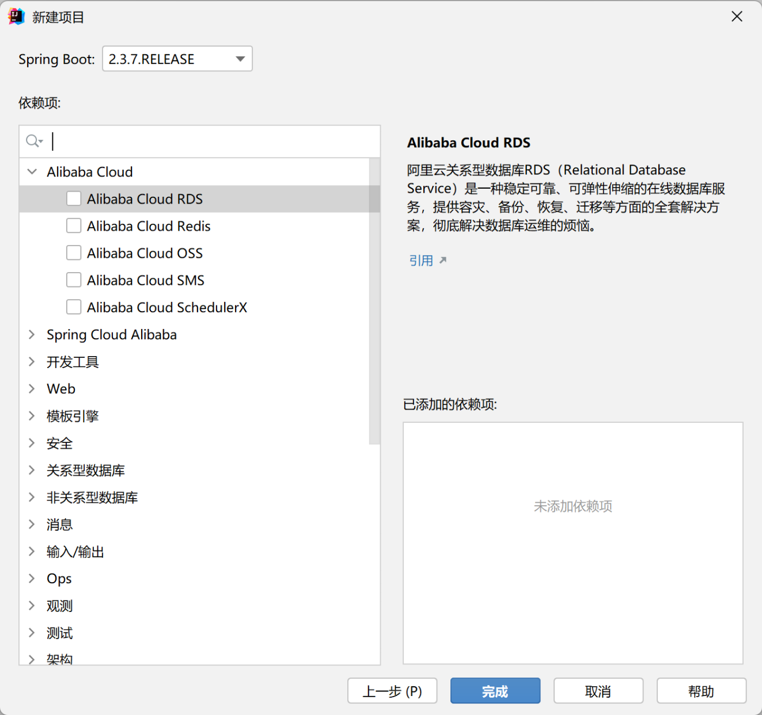Expand the 安全 category
Screen dimensions: 762x715
(32, 442)
